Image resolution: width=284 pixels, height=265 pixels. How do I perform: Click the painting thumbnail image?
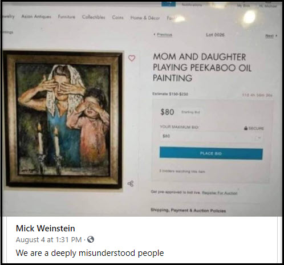[x=63, y=120]
